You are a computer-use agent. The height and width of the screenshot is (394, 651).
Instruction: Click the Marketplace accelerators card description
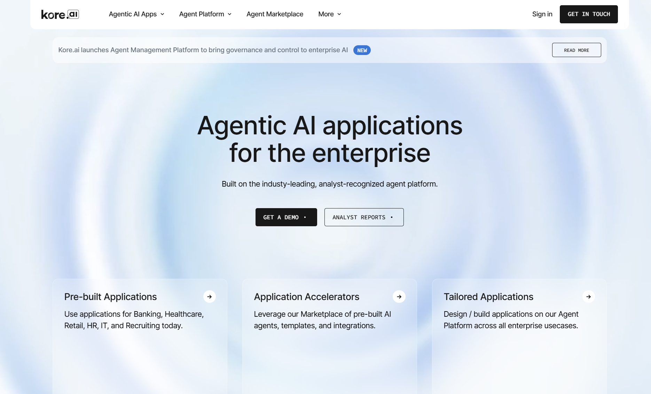322,320
